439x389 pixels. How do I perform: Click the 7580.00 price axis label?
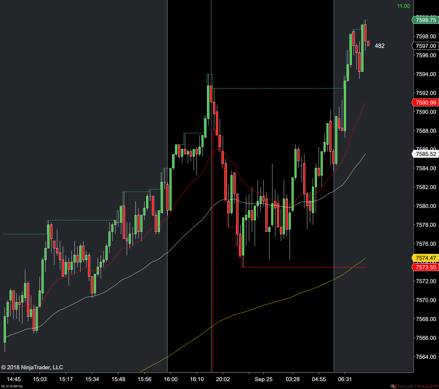tap(426, 206)
